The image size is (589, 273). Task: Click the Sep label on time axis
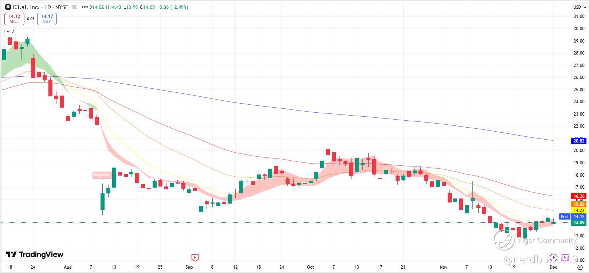(x=189, y=267)
